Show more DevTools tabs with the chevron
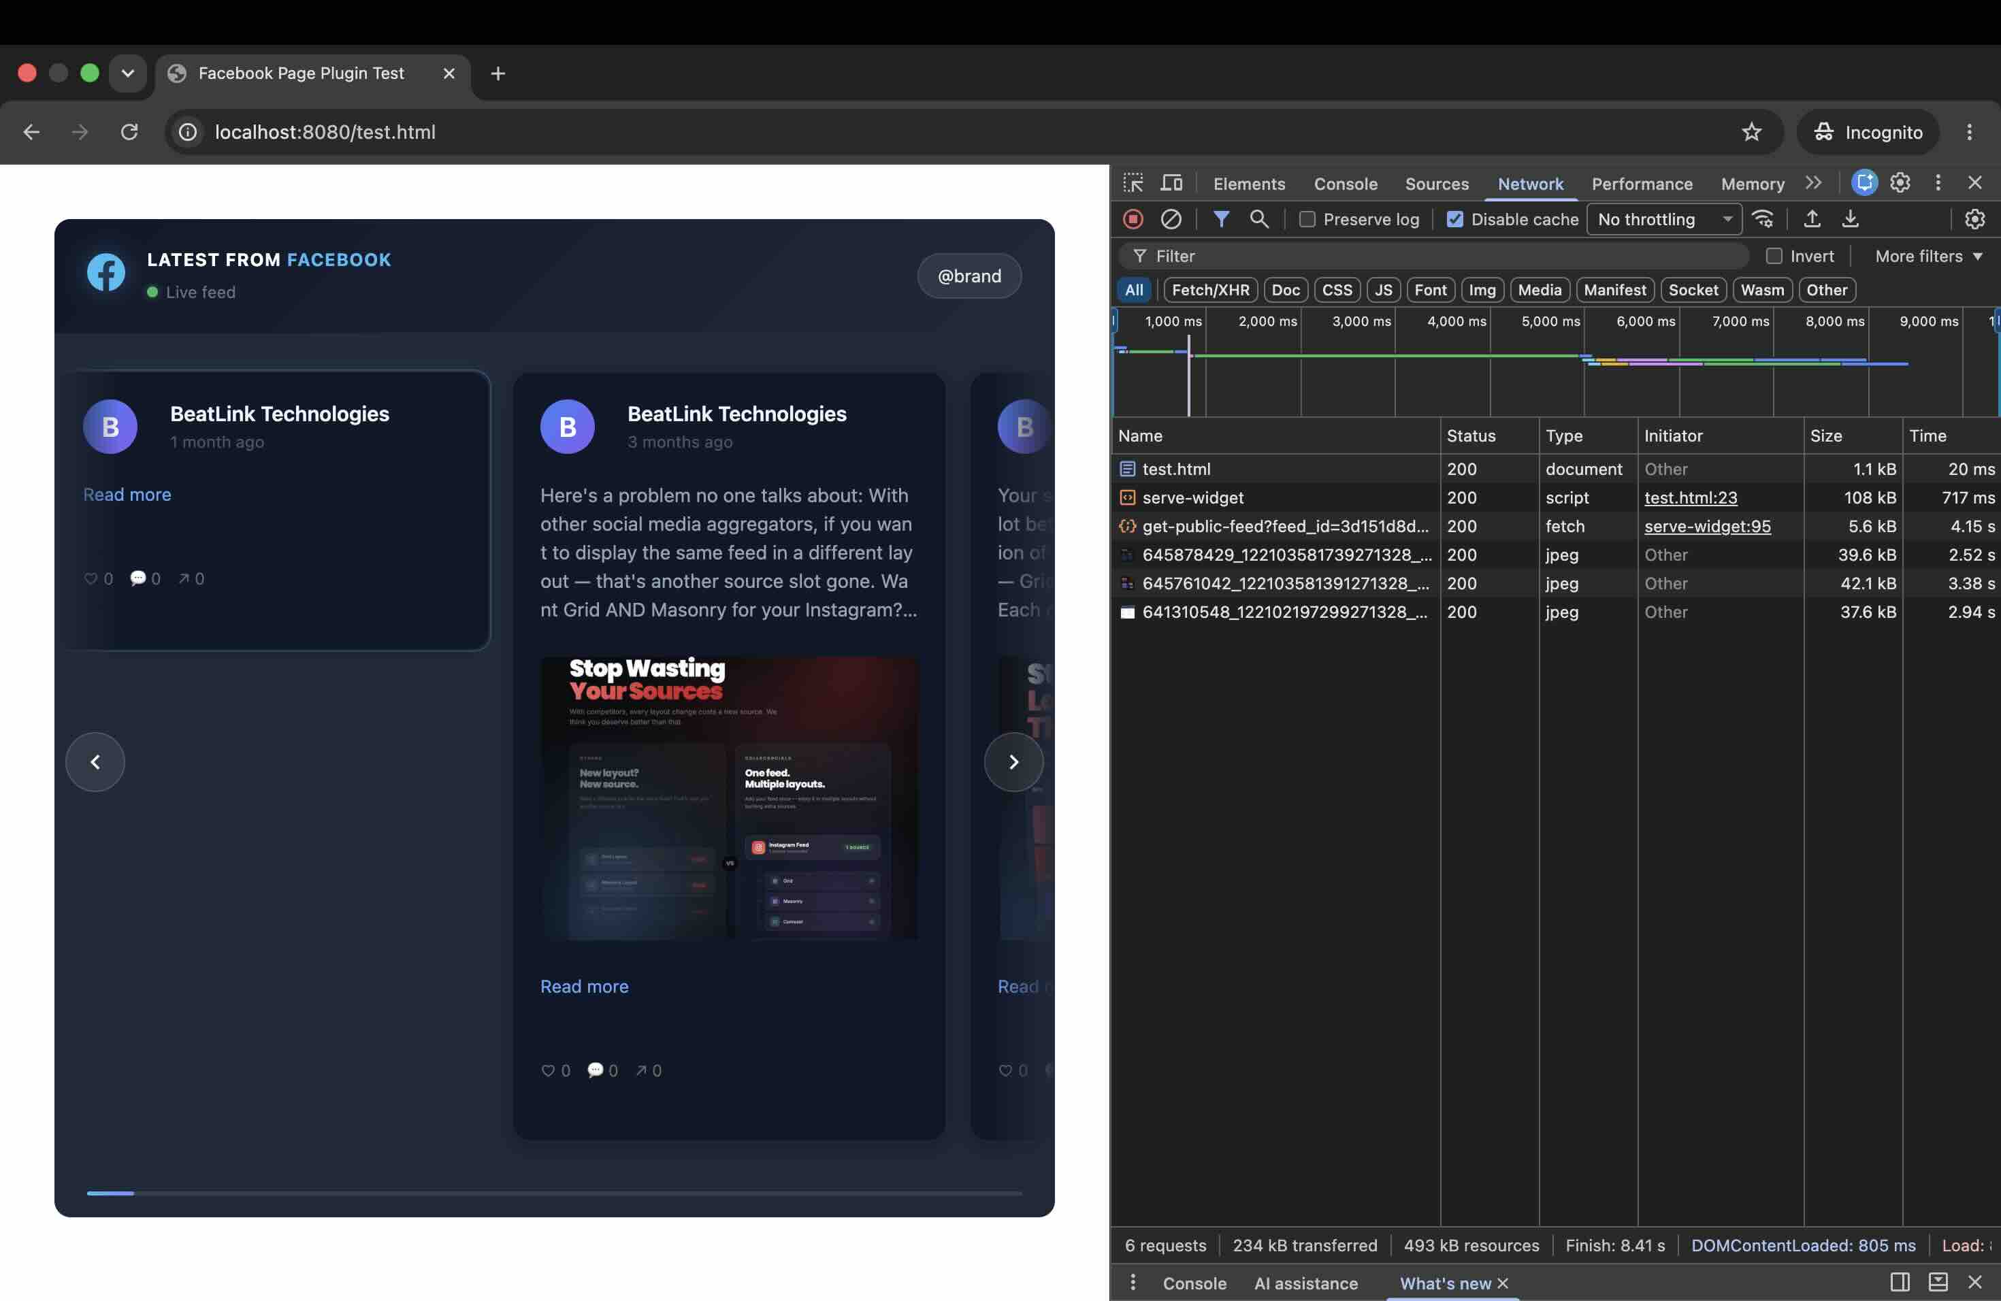This screenshot has width=2001, height=1301. 1812,182
